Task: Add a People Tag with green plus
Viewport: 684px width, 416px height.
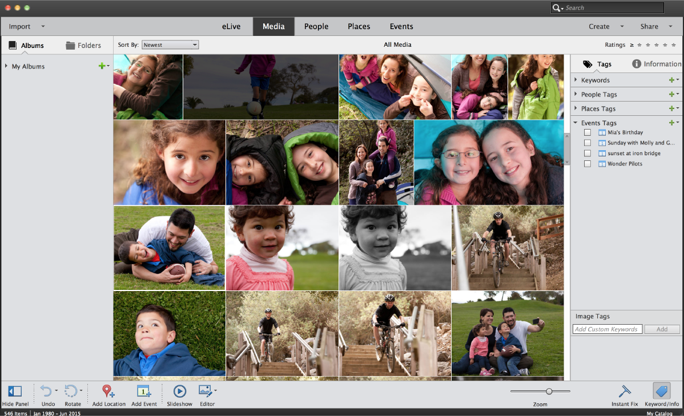Action: pyautogui.click(x=672, y=94)
